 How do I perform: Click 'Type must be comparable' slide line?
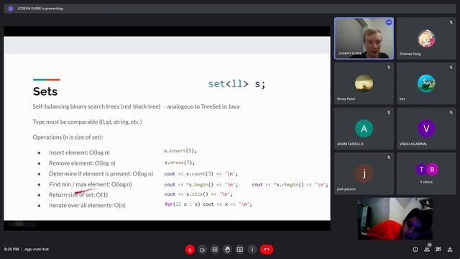[87, 122]
